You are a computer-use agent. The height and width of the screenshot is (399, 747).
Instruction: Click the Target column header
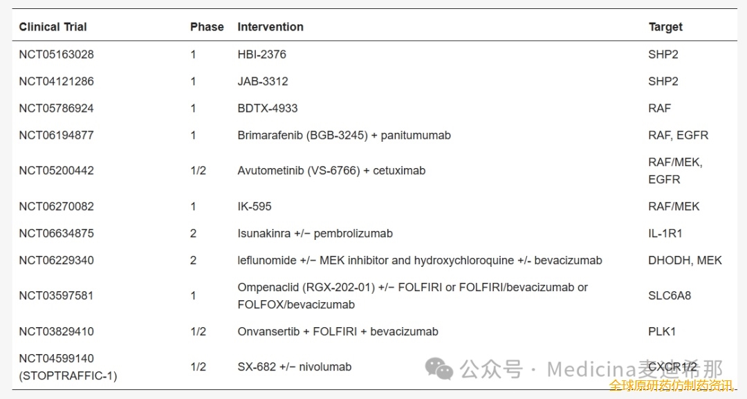(665, 27)
